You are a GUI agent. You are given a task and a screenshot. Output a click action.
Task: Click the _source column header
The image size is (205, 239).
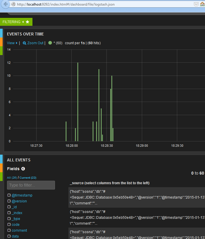pos(110,183)
